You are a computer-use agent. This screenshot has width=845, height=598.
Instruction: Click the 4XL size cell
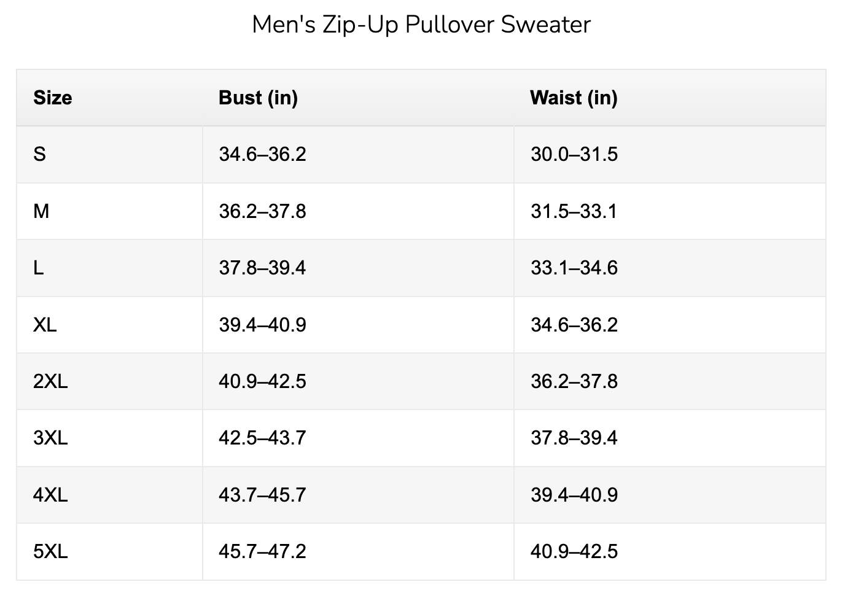pos(50,495)
